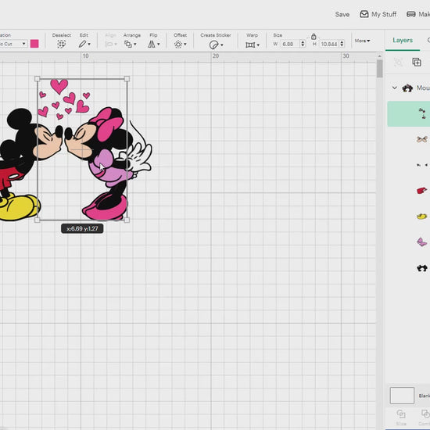Viewport: 430px width, 430px height.
Task: Click the Duplicate icon in Layers panel
Action: (x=417, y=62)
